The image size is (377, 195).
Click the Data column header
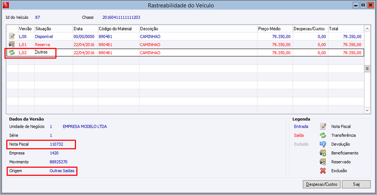point(85,29)
